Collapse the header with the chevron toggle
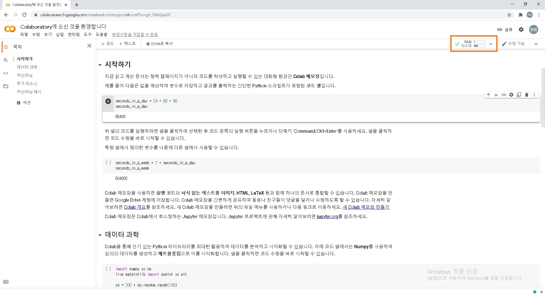 [536, 44]
